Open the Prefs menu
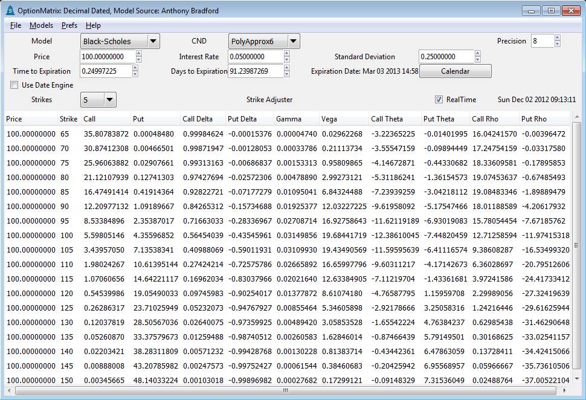This screenshot has height=400, width=586. (x=69, y=25)
